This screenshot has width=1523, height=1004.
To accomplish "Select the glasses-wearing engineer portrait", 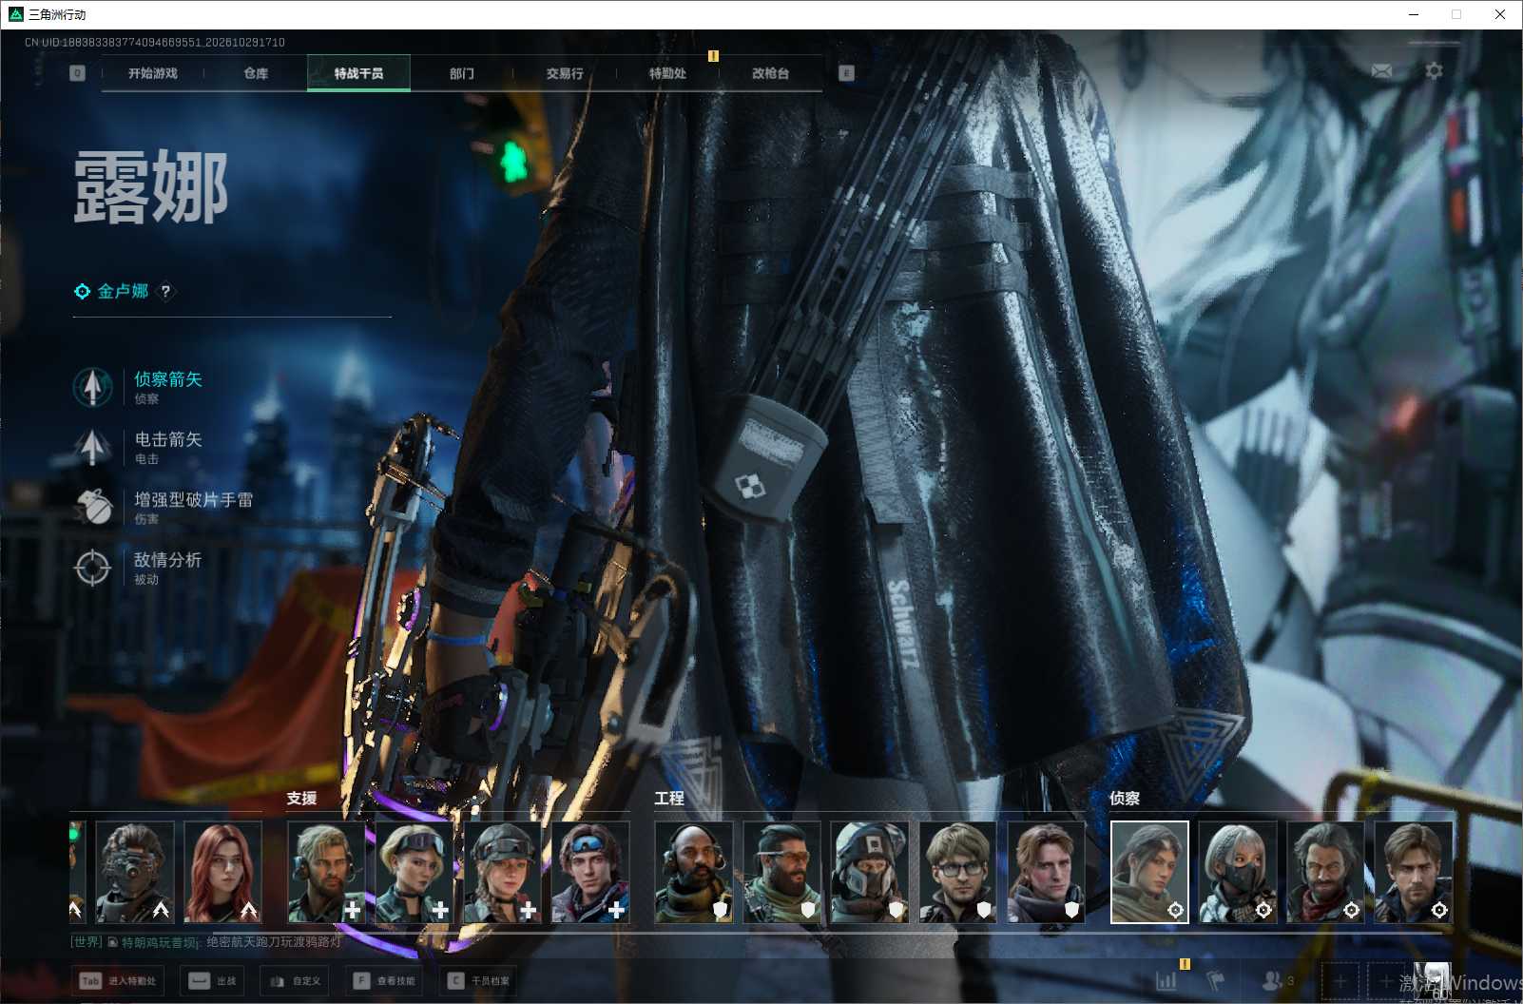I will 957,872.
